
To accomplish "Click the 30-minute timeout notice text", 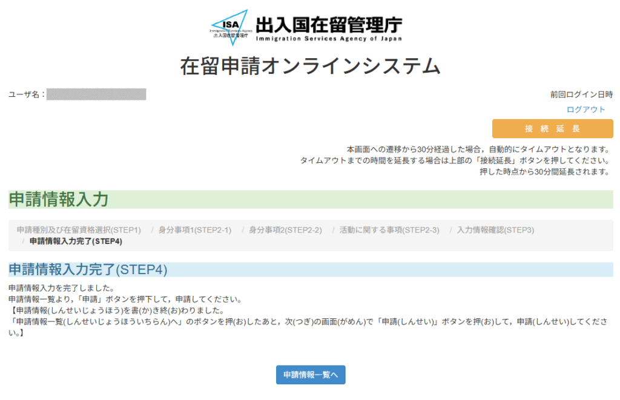I will point(477,149).
